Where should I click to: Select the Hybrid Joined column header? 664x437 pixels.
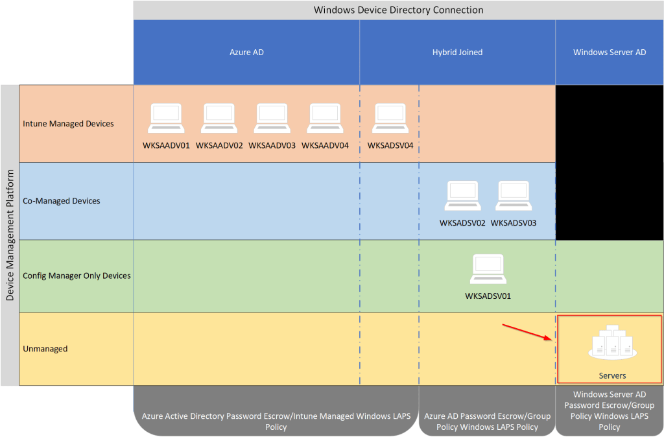click(x=457, y=53)
